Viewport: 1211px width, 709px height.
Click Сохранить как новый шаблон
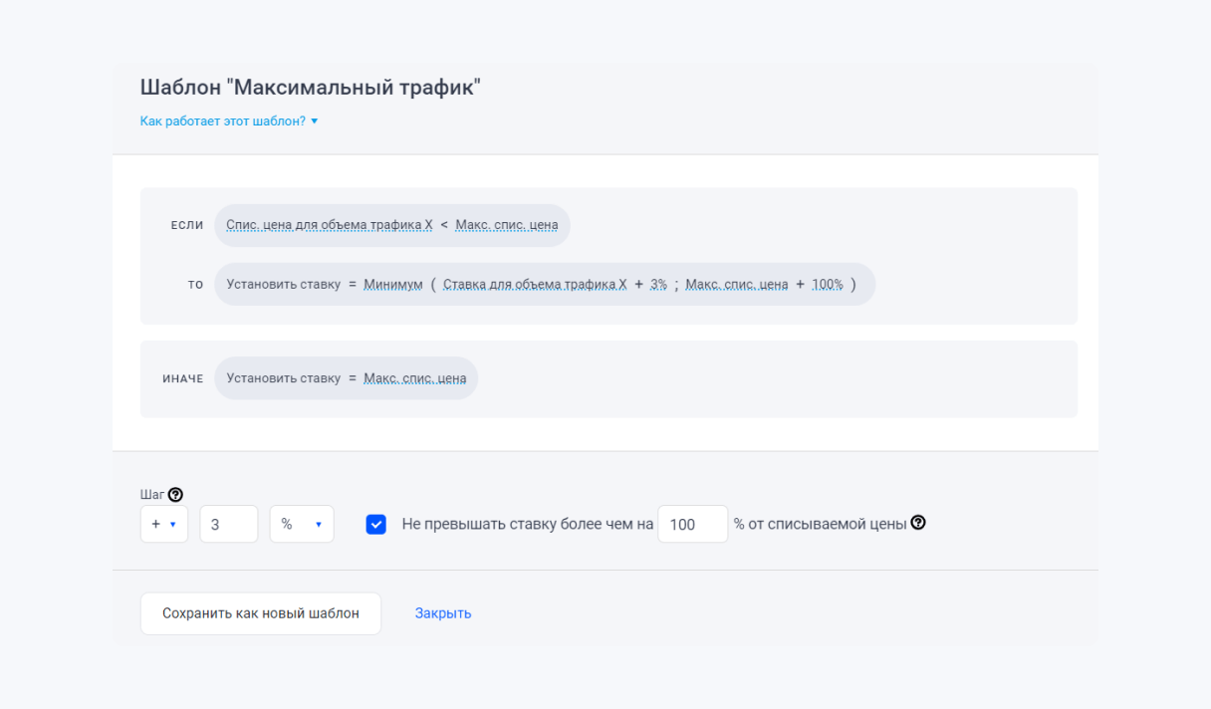260,612
